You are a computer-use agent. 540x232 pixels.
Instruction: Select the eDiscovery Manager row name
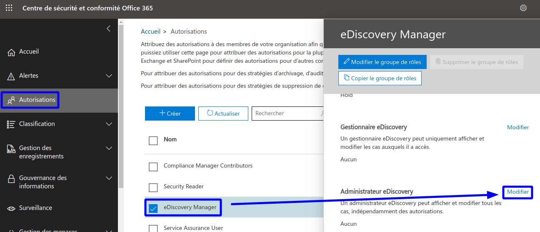coord(190,207)
